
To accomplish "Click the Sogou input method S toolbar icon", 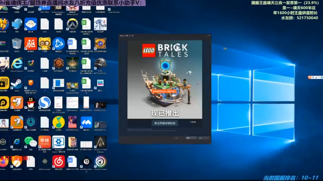I will pos(309,77).
